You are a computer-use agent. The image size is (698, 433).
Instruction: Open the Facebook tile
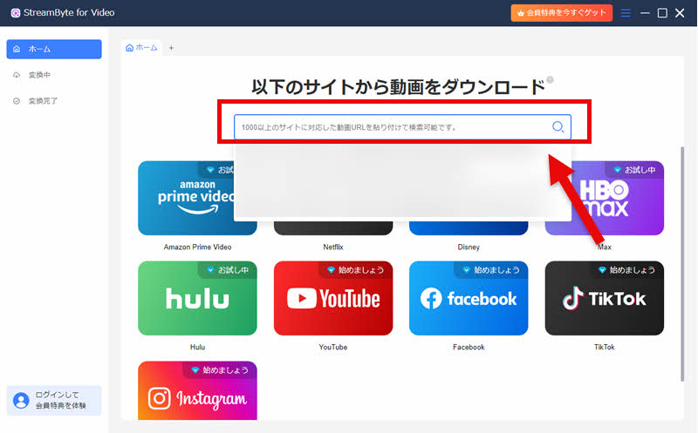[469, 298]
